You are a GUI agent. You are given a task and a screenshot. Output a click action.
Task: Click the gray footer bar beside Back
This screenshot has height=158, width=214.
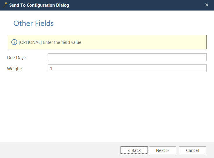[x=58, y=150]
